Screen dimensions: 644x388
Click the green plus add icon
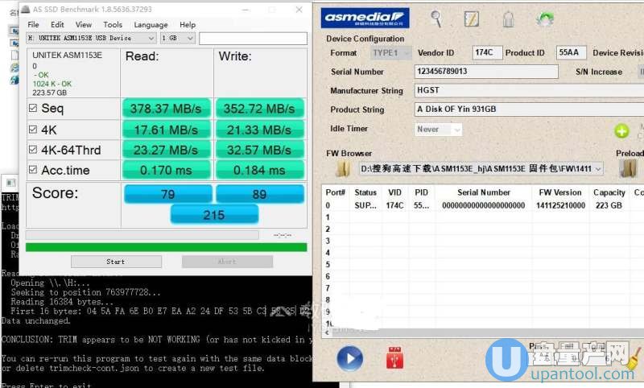pyautogui.click(x=621, y=130)
